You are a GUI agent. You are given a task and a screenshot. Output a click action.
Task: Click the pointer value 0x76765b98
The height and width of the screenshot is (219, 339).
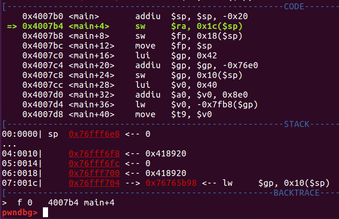pyautogui.click(x=171, y=183)
